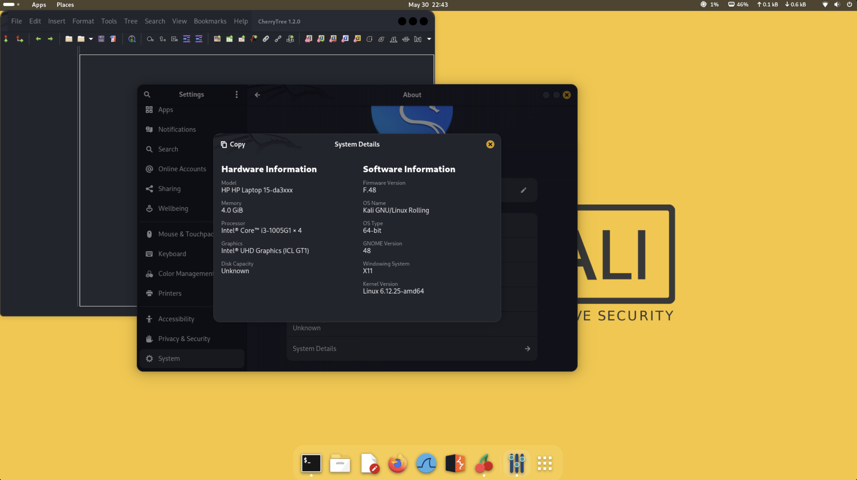Apply h1 heading in CherryTree toolbar
This screenshot has height=480, width=857.
tap(418, 39)
